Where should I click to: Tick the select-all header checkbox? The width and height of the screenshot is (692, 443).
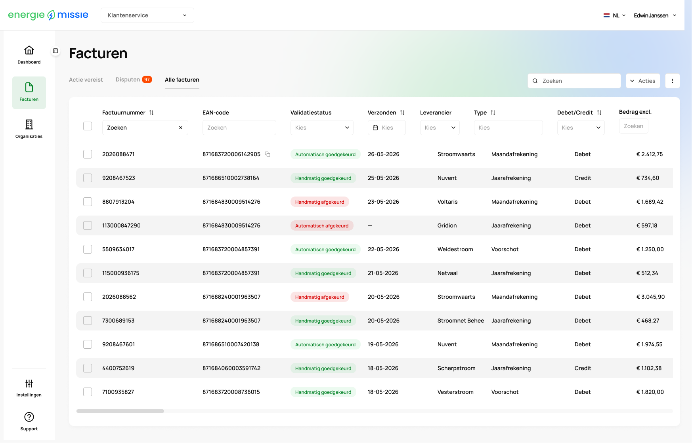pyautogui.click(x=88, y=126)
